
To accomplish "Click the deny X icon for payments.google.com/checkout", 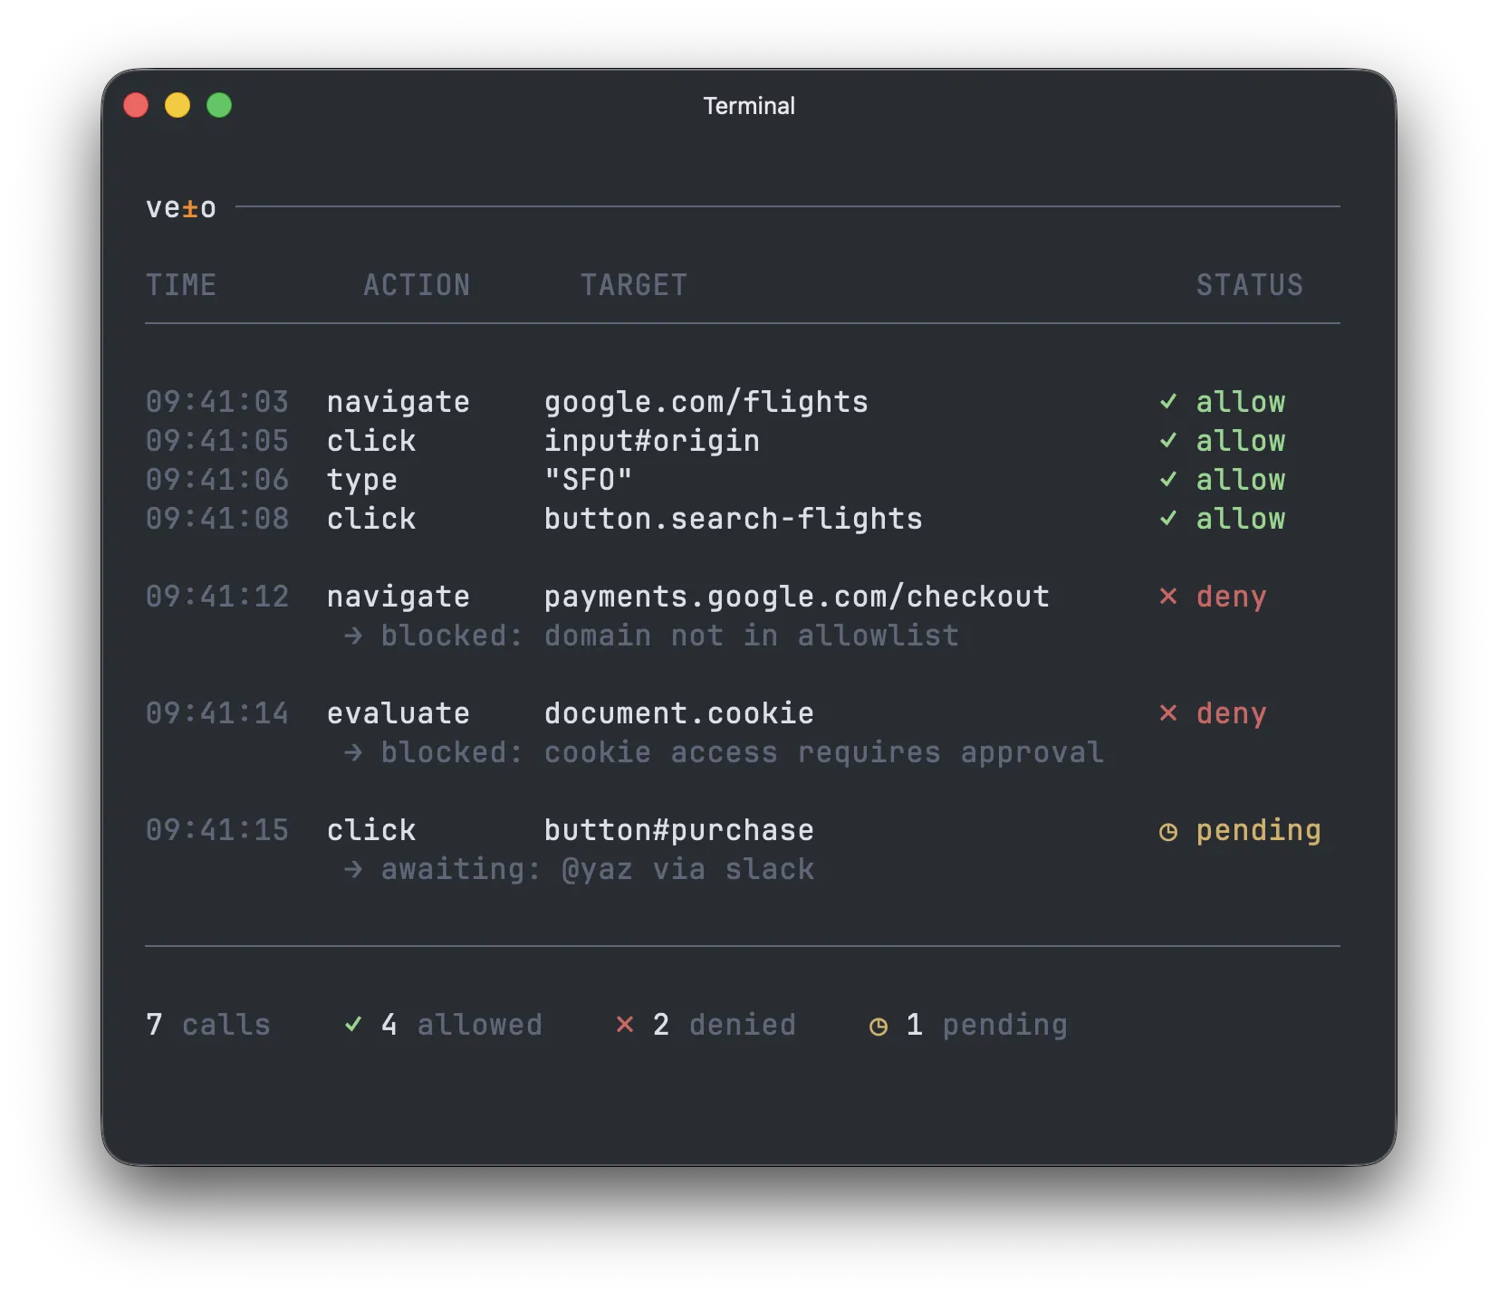I will click(1168, 597).
